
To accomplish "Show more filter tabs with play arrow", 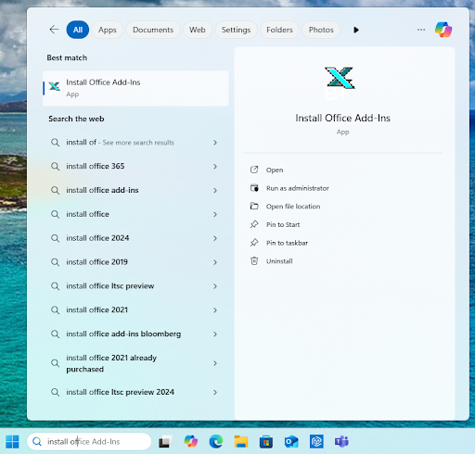I will pos(356,30).
